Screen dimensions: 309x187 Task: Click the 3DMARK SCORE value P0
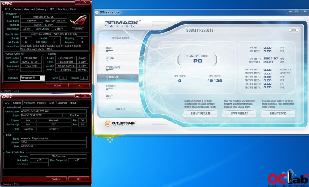coord(198,61)
